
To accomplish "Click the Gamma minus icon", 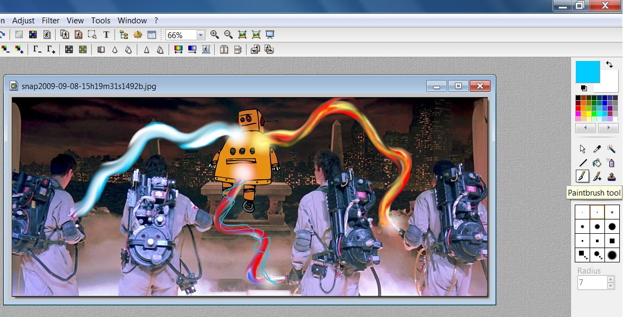I will click(37, 49).
